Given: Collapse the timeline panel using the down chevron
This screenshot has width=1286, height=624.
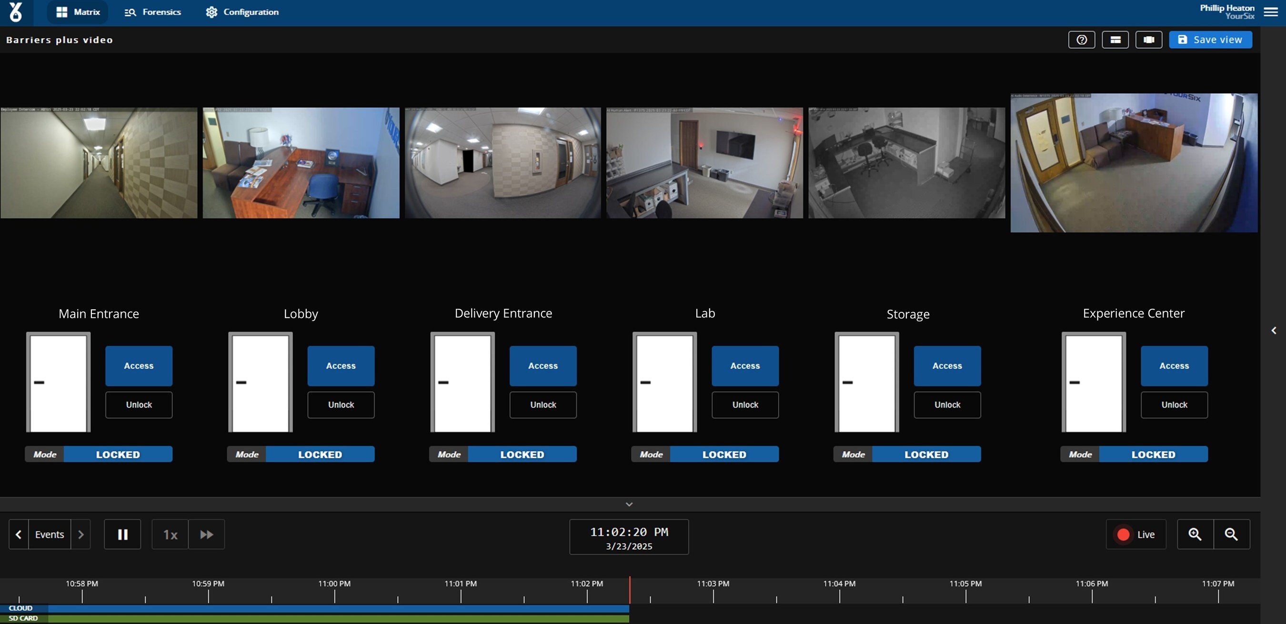Looking at the screenshot, I should point(629,504).
